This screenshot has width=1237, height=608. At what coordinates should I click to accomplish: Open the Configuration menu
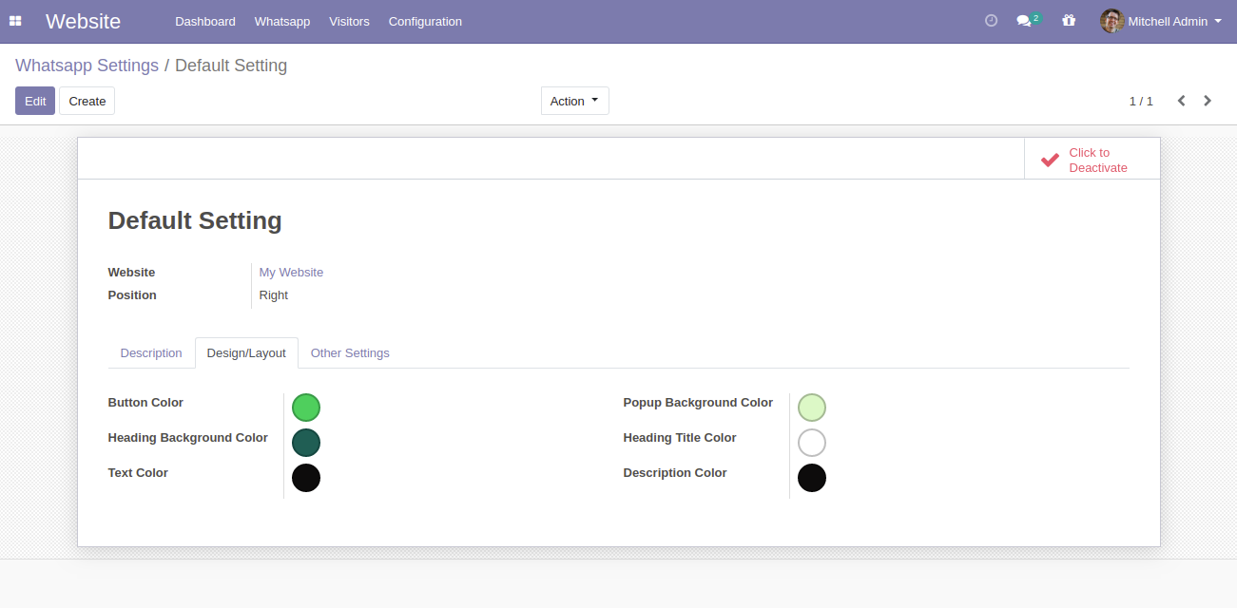click(425, 21)
